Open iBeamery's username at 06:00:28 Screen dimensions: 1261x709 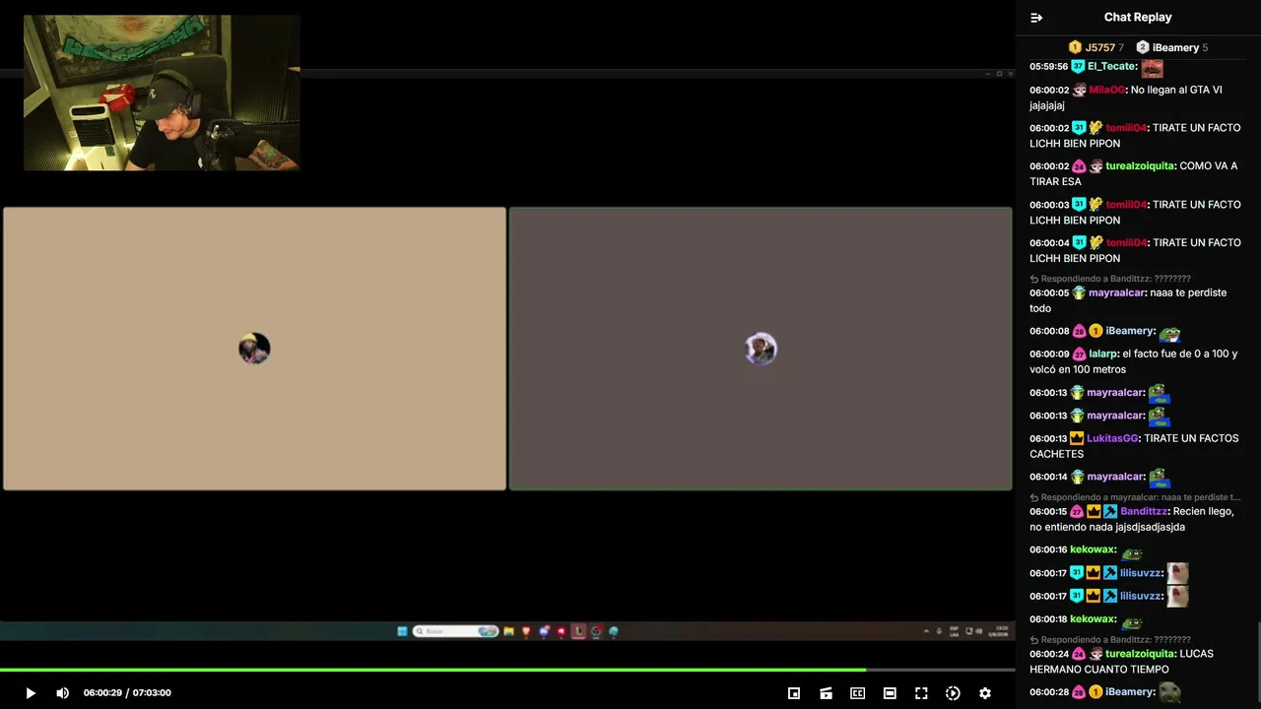pos(1130,692)
